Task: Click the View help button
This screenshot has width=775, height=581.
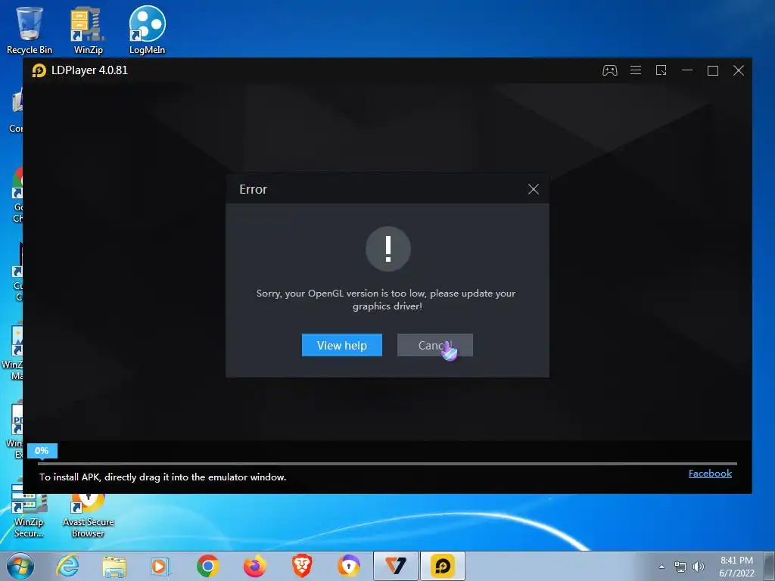Action: (341, 345)
